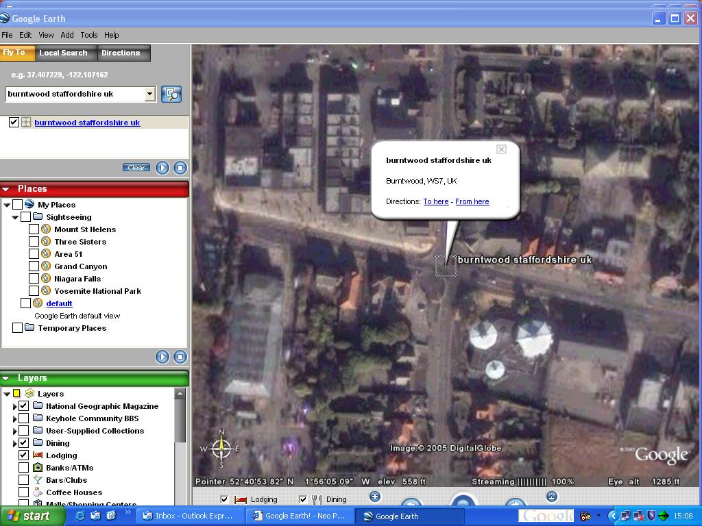Expand Keyhole Community BBS layer folder
The image size is (702, 526).
(x=14, y=418)
